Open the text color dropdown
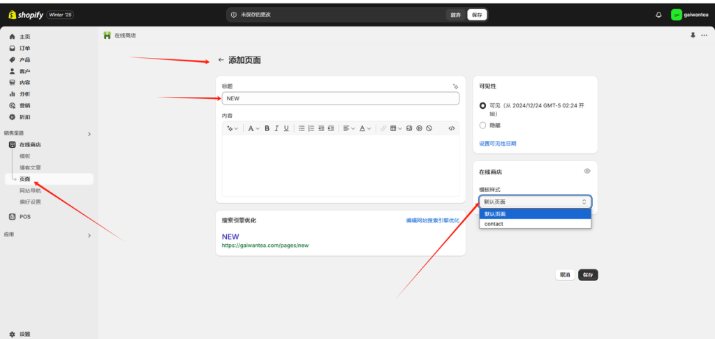Screen dimensions: 715x339 click(364, 128)
